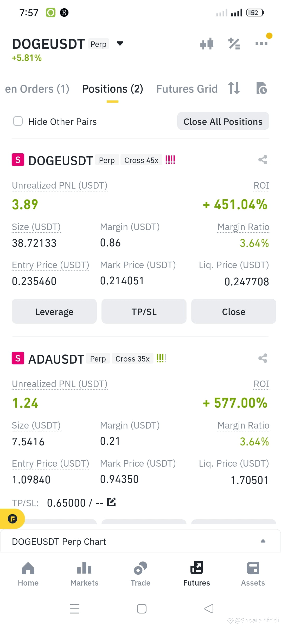Expand the DOGEUSDT pair selector arrow

pos(120,43)
